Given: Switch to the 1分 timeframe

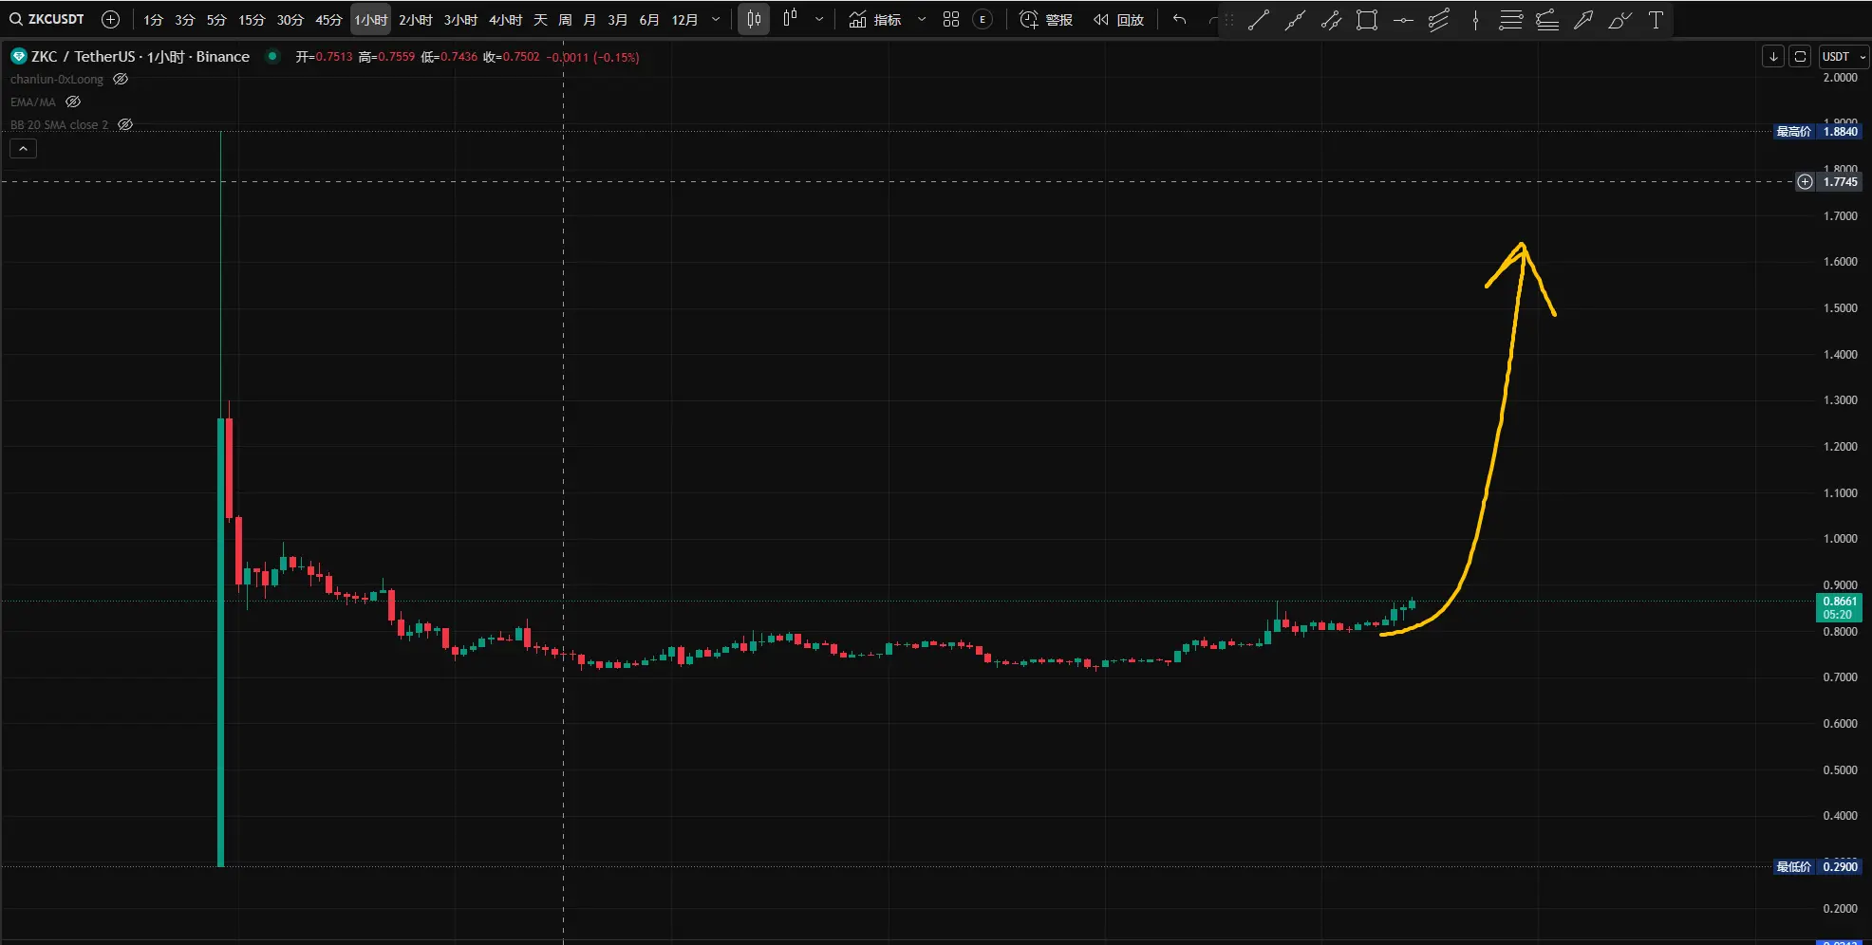Looking at the screenshot, I should [154, 20].
